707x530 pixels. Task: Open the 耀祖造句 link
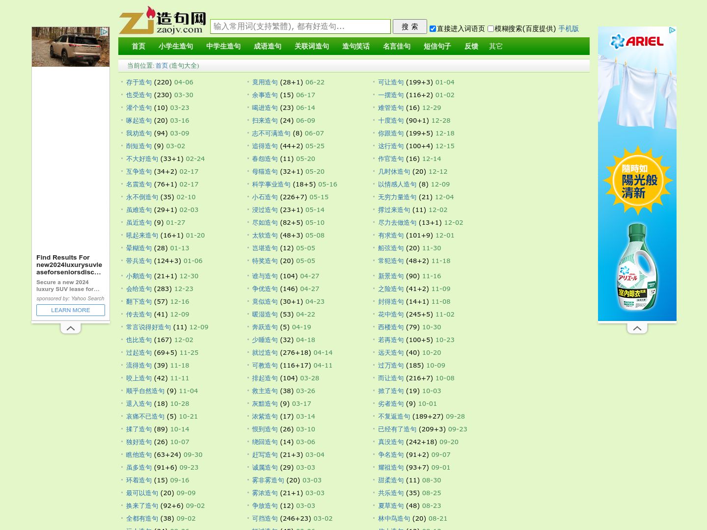point(391,467)
